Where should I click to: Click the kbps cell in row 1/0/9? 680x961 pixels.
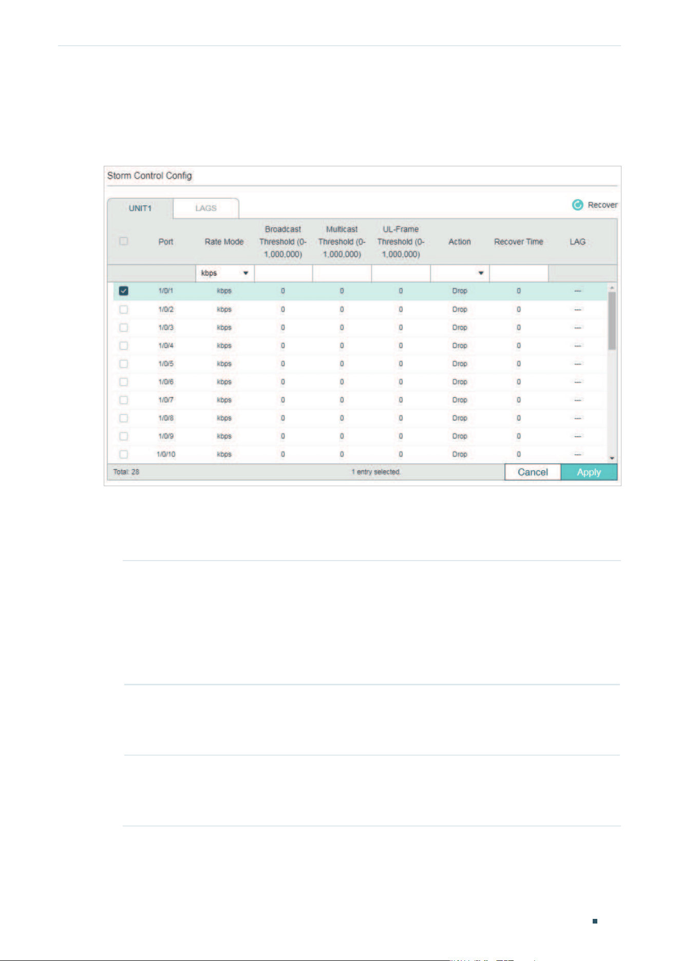pyautogui.click(x=224, y=436)
